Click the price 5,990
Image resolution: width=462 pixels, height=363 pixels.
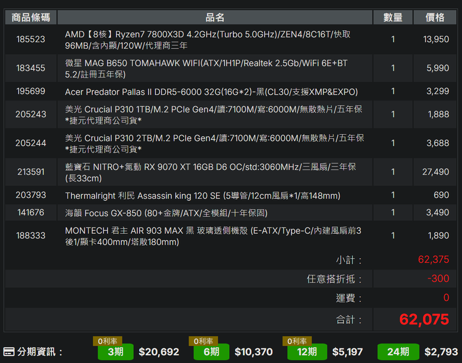[x=438, y=68]
